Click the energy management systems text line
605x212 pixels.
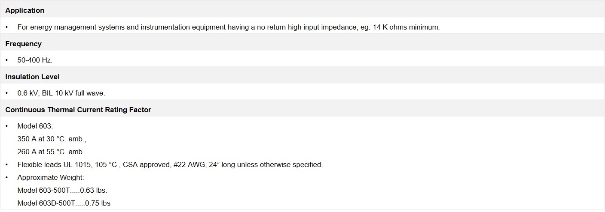click(229, 27)
